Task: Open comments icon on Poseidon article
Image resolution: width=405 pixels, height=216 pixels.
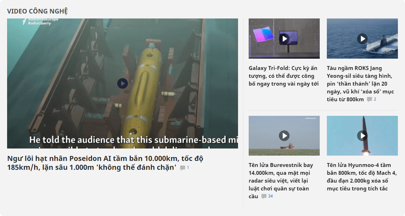Action: pyautogui.click(x=183, y=168)
